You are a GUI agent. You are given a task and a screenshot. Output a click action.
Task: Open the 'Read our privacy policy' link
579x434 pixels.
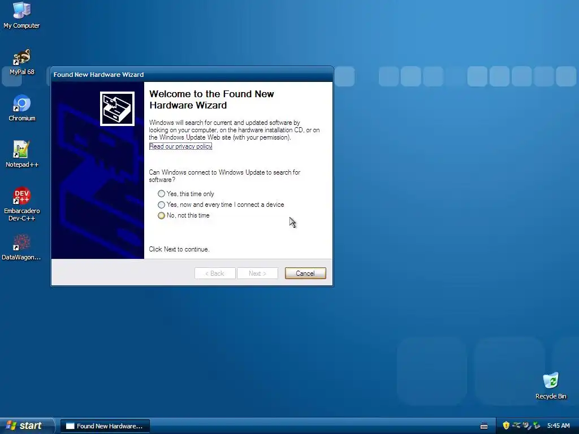click(180, 146)
